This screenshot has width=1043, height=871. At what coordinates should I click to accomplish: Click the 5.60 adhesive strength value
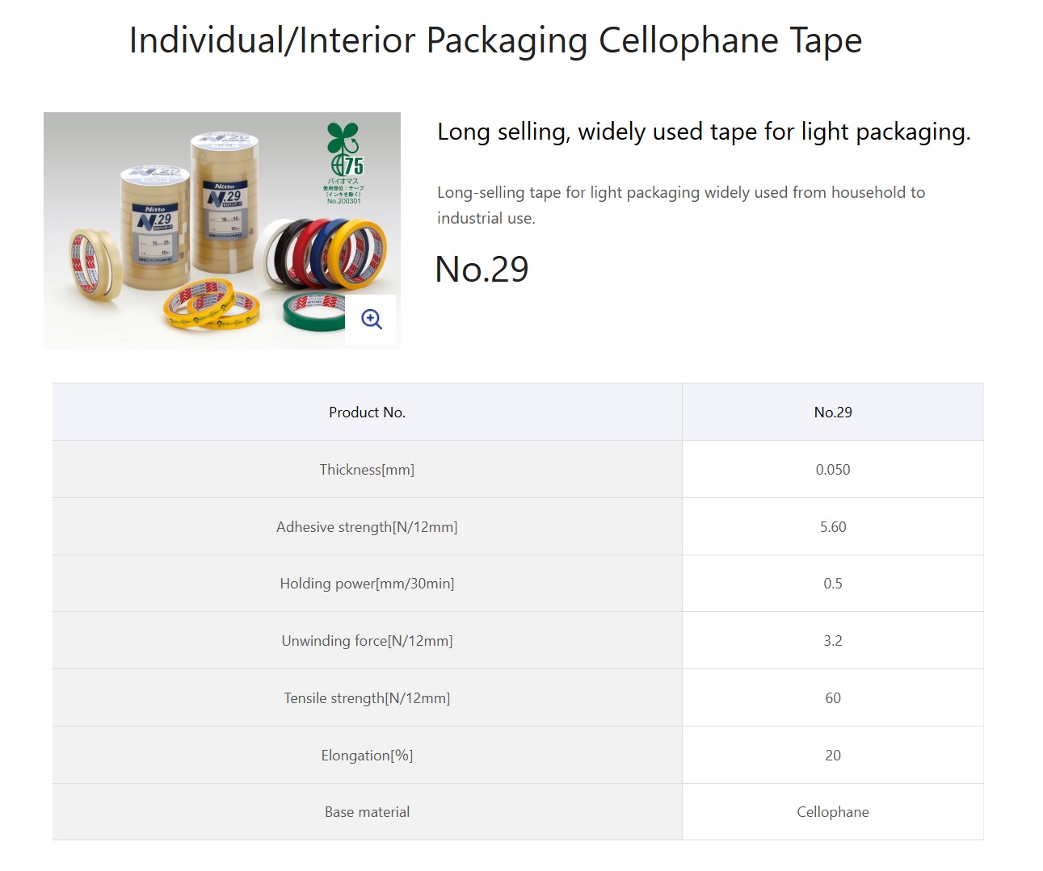pyautogui.click(x=833, y=526)
